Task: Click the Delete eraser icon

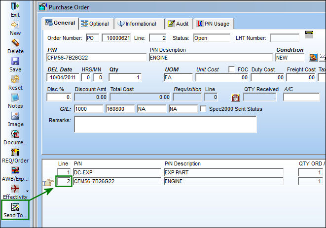Action: 15,43
